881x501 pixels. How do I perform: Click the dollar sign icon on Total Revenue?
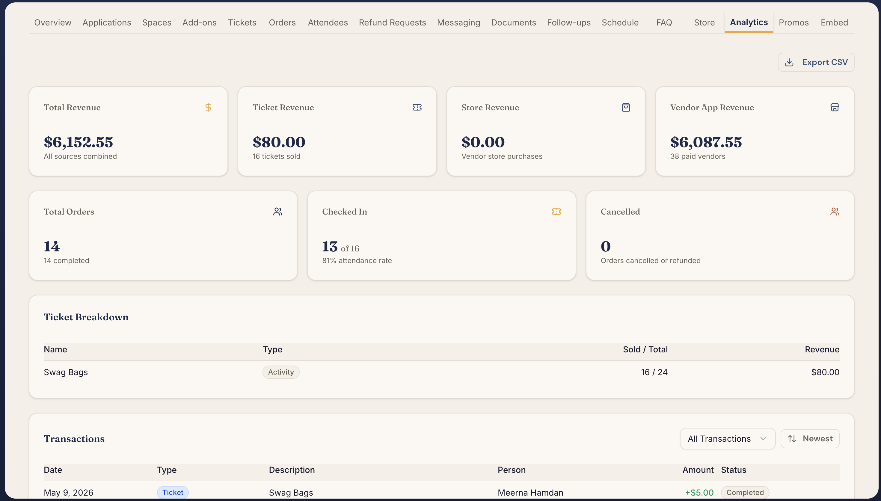coord(208,107)
